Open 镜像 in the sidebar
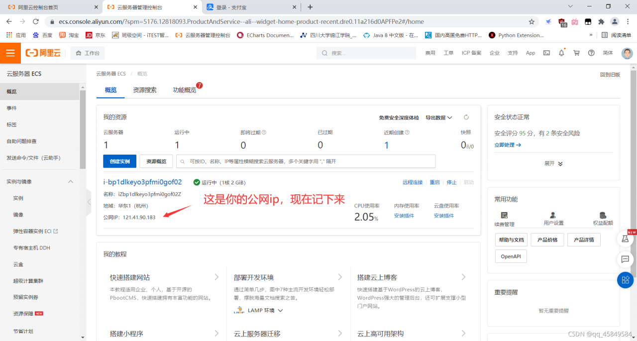The image size is (637, 341). pos(18,214)
